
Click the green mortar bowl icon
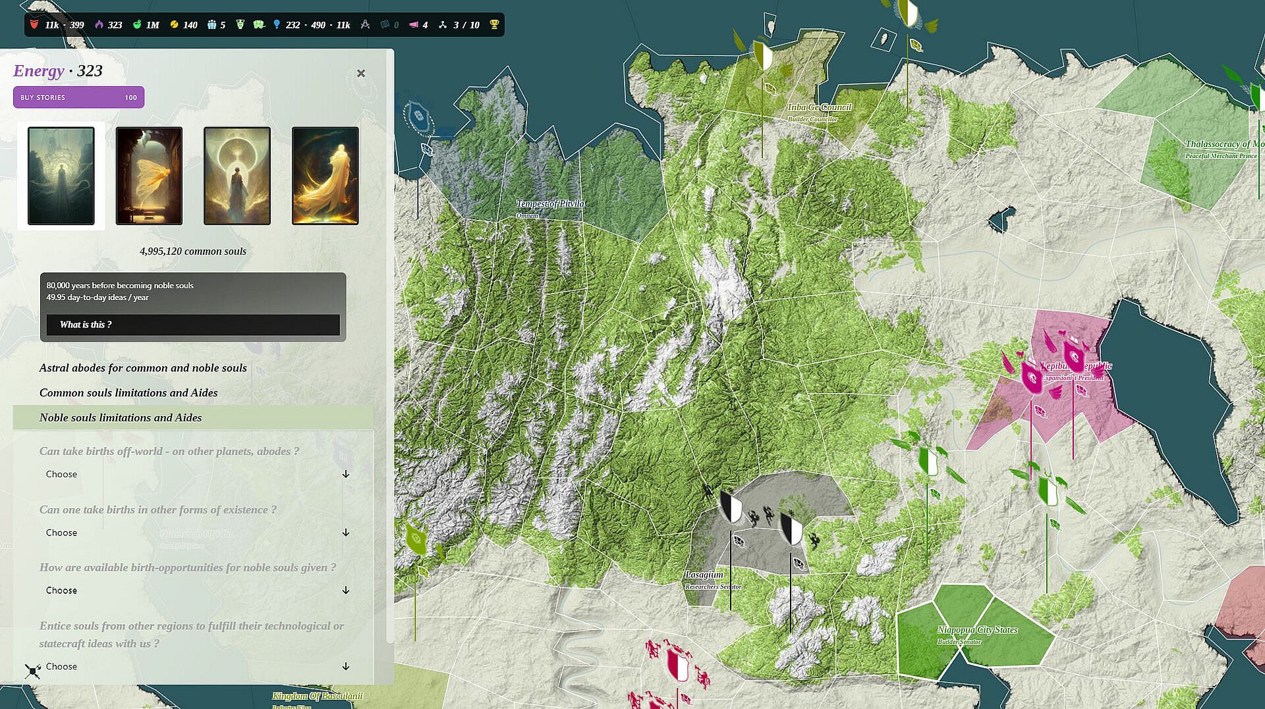(x=137, y=25)
